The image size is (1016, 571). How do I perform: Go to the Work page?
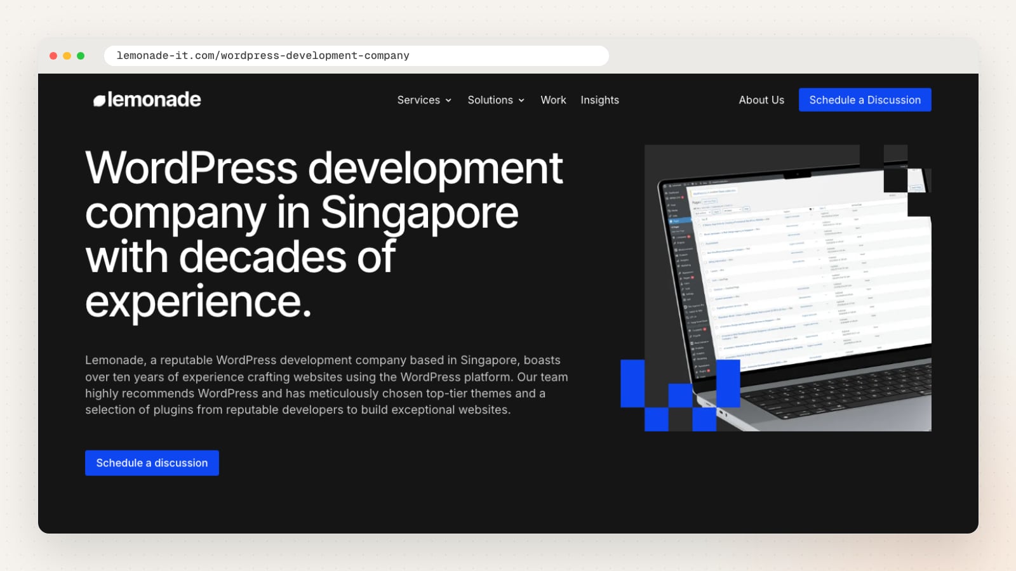click(553, 100)
